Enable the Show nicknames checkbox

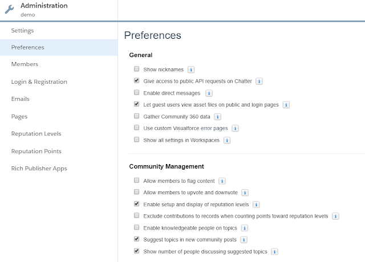[136, 69]
